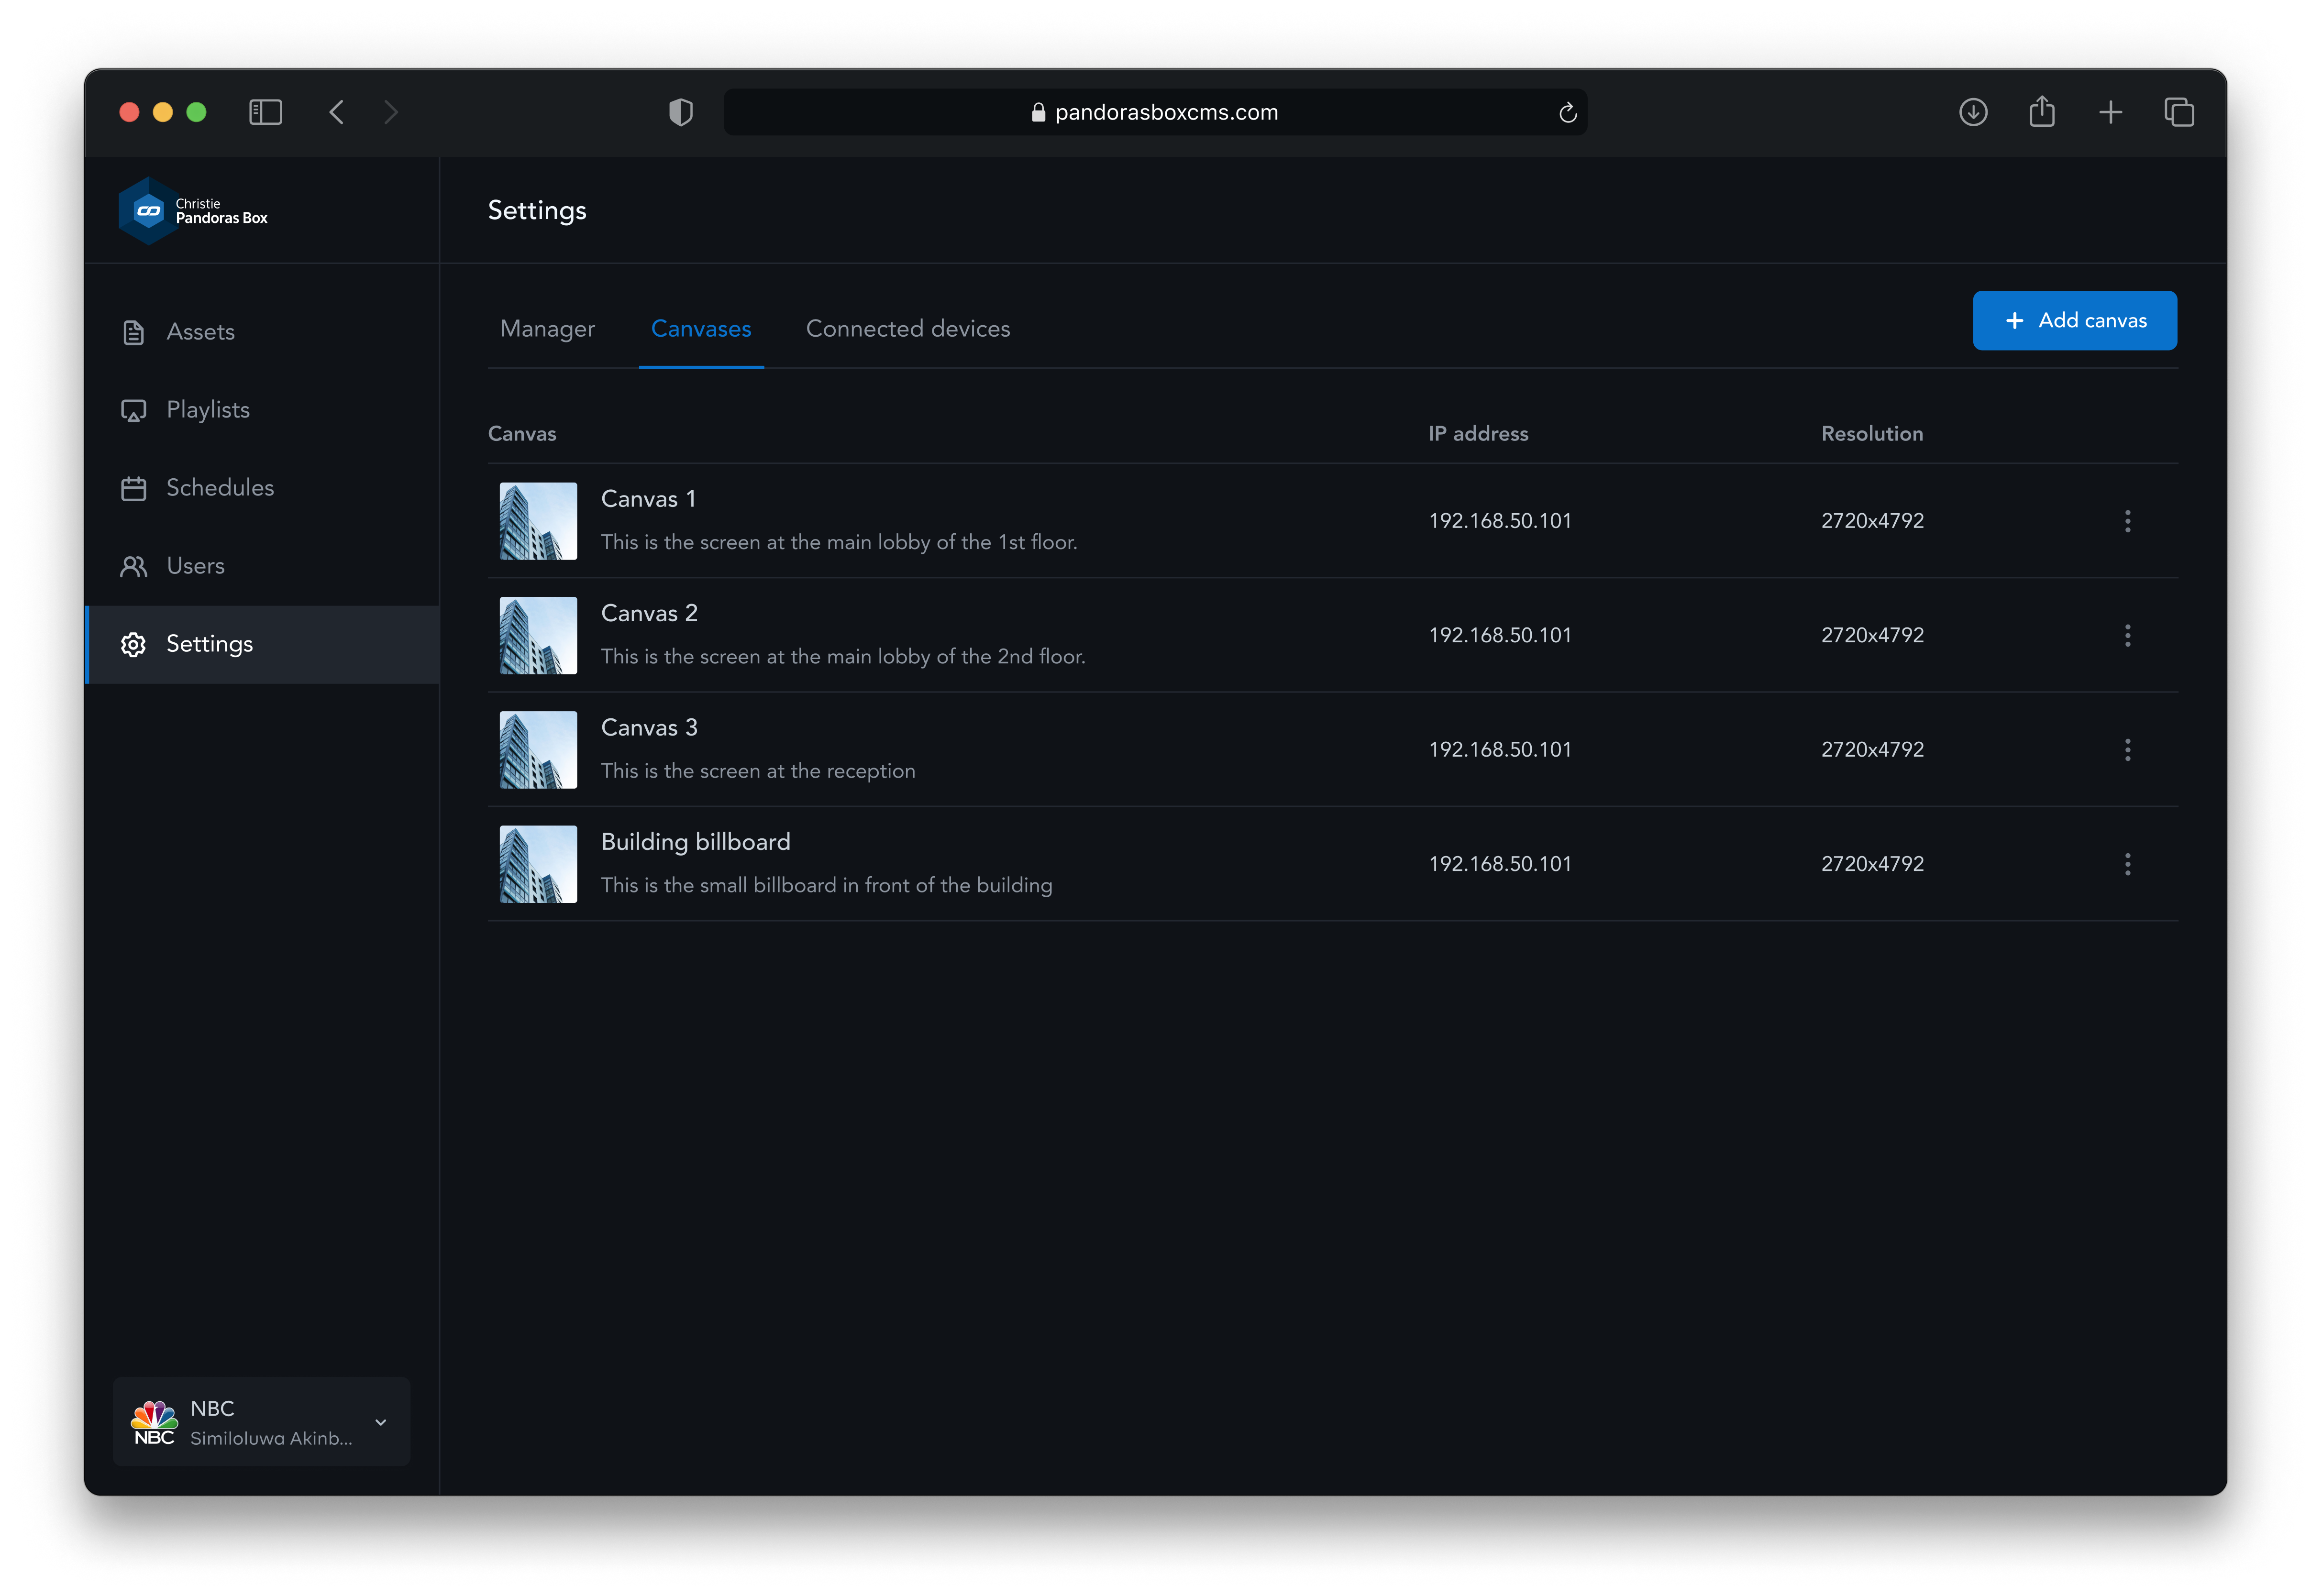Screen dimensions: 2311x1595
Task: Open options menu for Canvas 3
Action: [x=2127, y=749]
